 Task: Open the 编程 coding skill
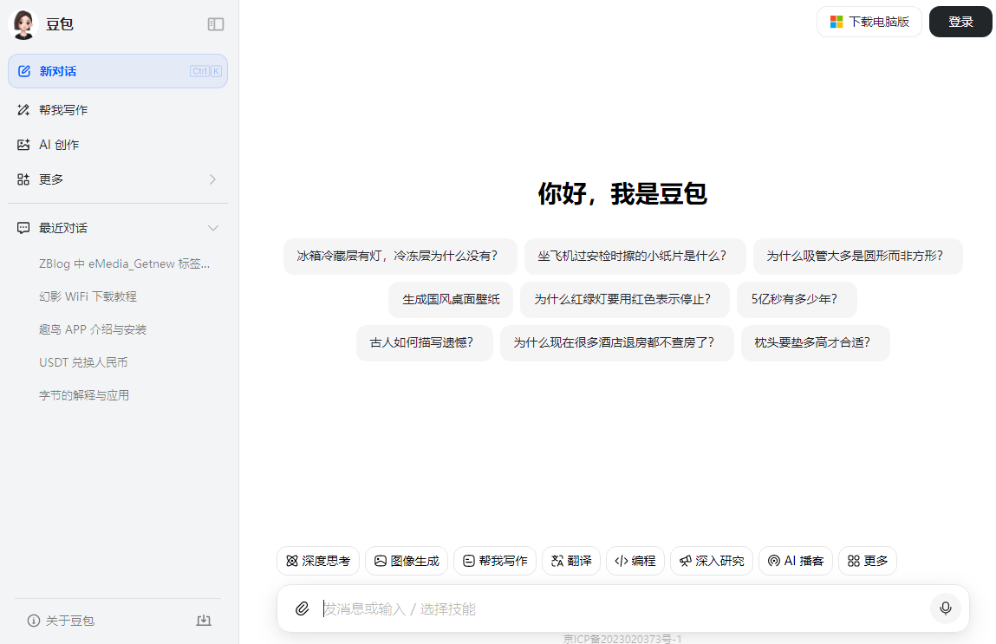[635, 561]
